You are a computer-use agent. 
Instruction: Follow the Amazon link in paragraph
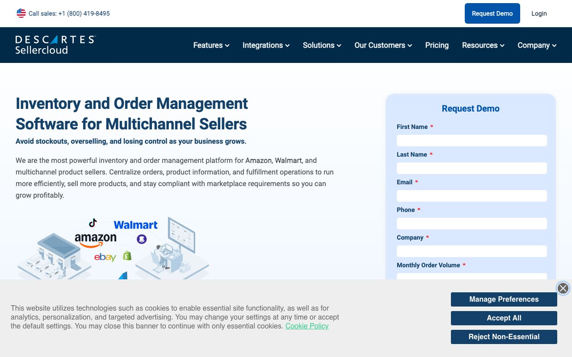[x=258, y=160]
